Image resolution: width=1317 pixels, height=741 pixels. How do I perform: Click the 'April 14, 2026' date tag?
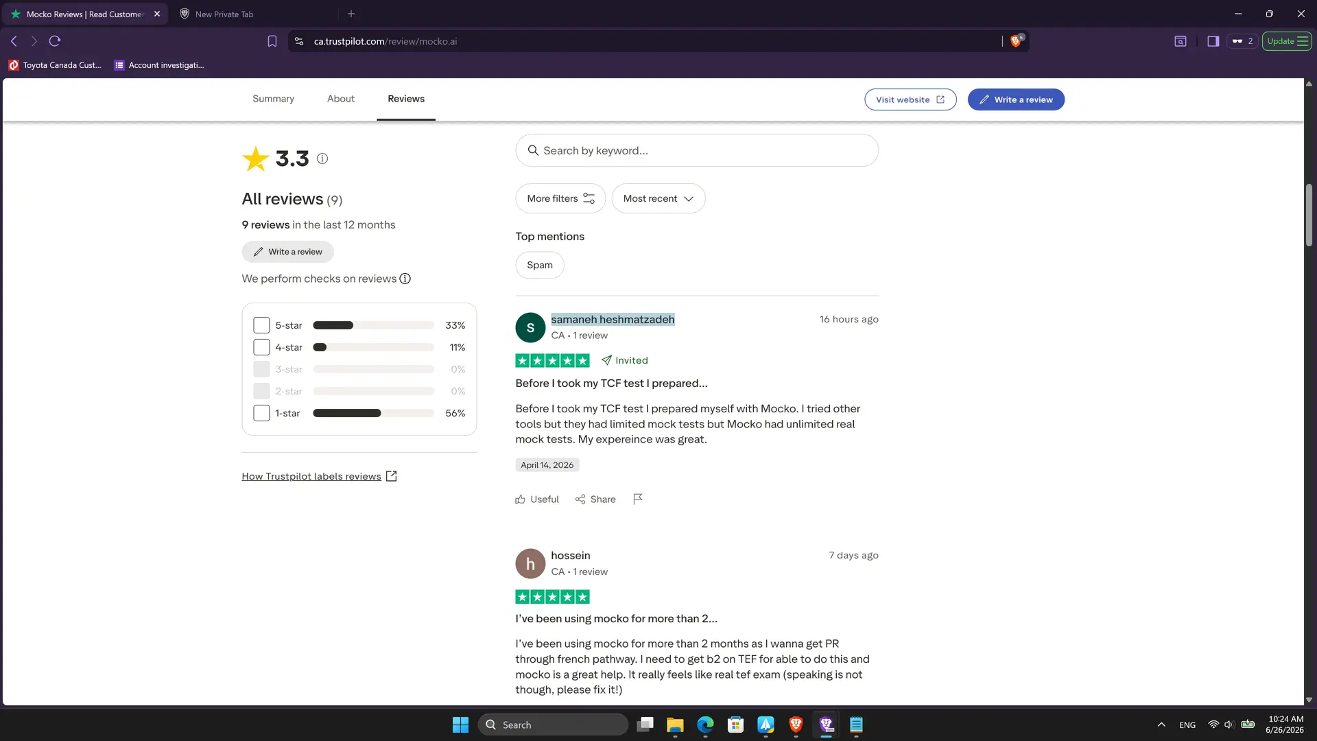(547, 465)
